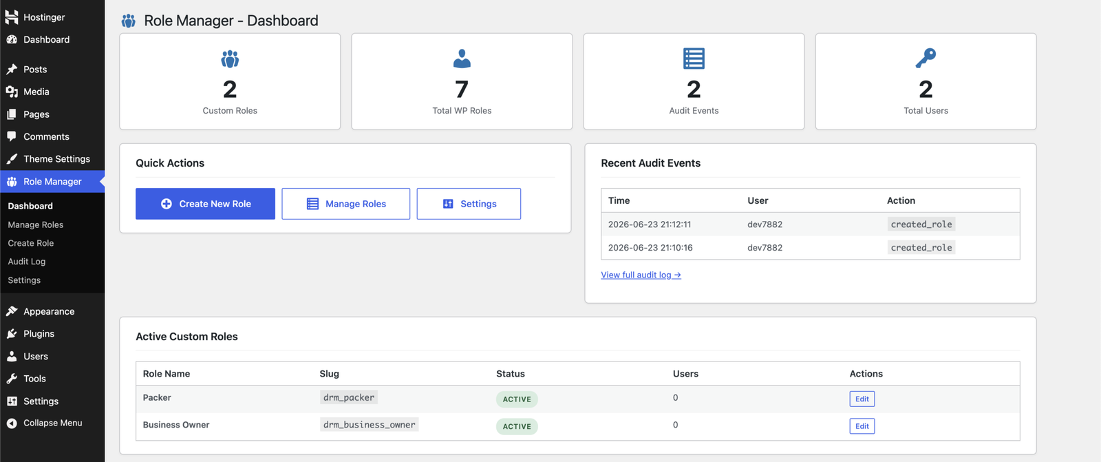Click the list icon in Manage Roles button
The image size is (1101, 462).
[312, 204]
